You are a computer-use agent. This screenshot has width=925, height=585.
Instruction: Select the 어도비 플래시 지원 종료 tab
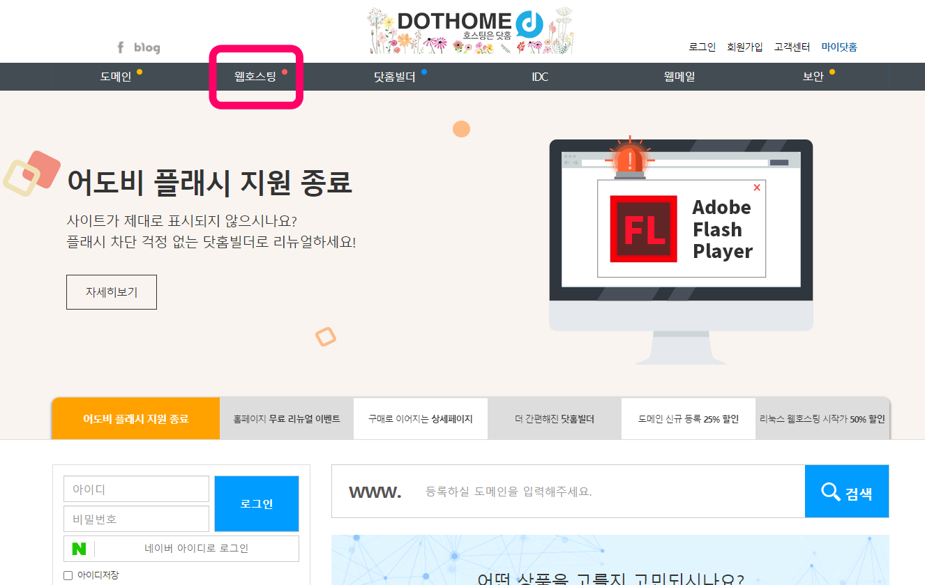[x=136, y=419]
